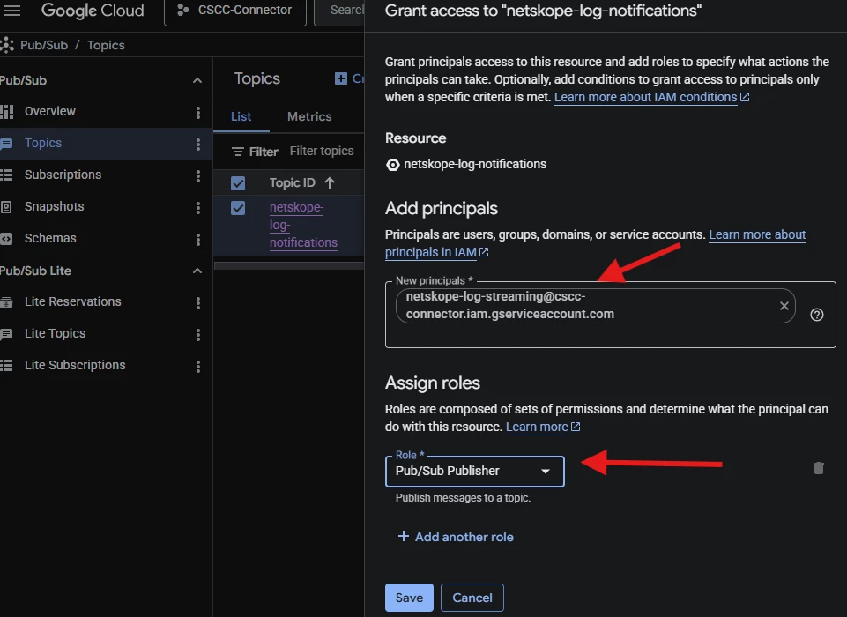Uncheck the netskope-log-notifications row checkbox
Screen dimensions: 847x617
click(x=238, y=208)
